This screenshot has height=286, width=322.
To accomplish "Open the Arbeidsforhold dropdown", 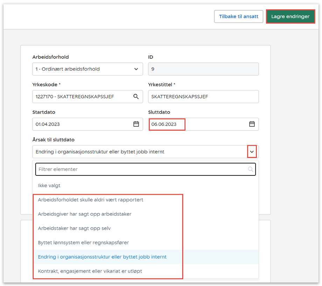I will pos(87,69).
